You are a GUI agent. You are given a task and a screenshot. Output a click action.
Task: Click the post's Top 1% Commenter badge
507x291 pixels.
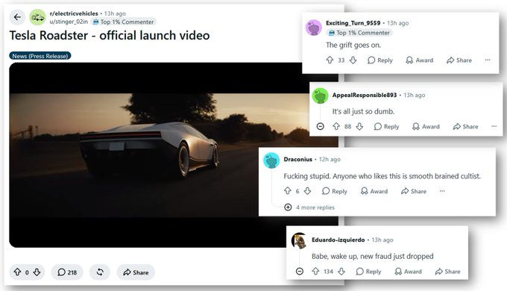[x=123, y=22]
